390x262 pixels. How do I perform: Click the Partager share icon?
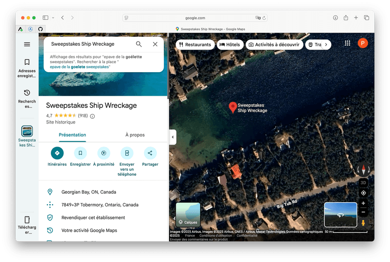tap(150, 153)
